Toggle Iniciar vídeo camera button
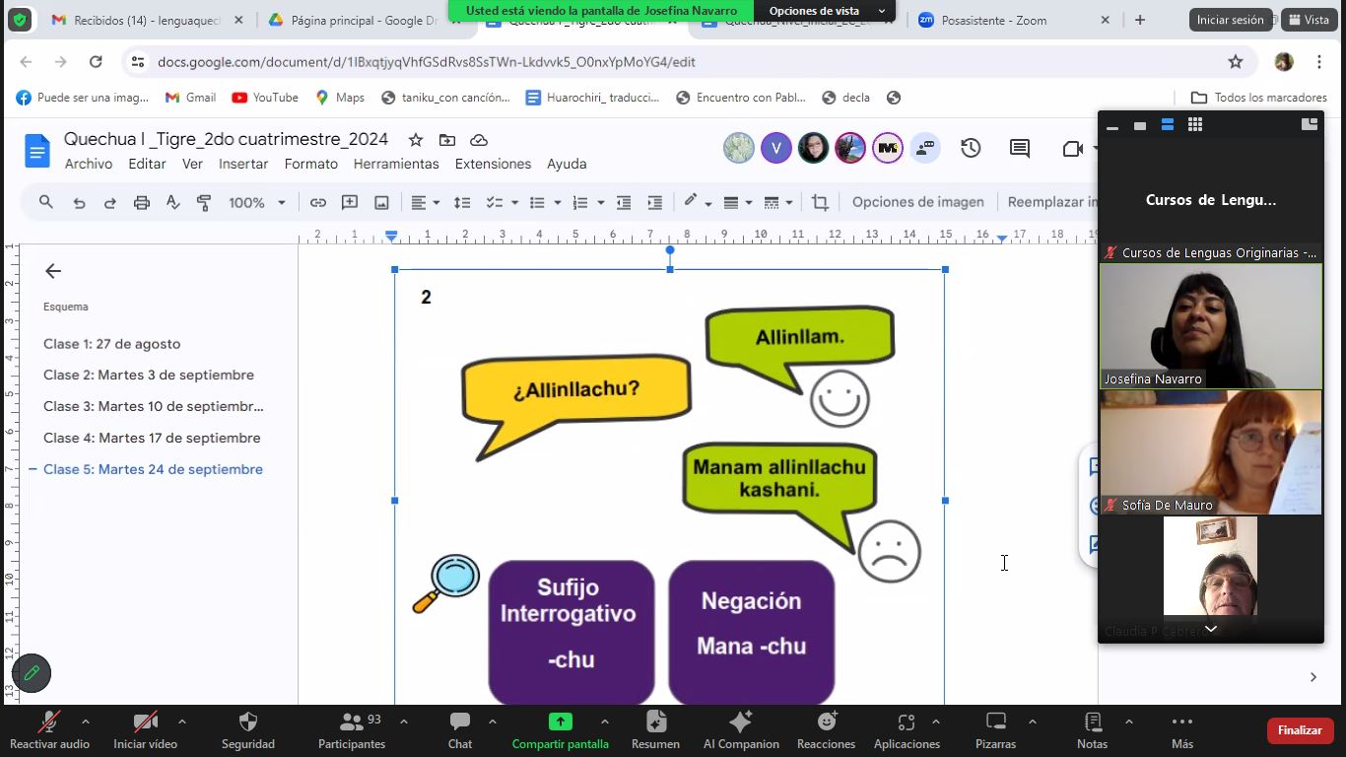This screenshot has height=757, width=1346. (145, 730)
